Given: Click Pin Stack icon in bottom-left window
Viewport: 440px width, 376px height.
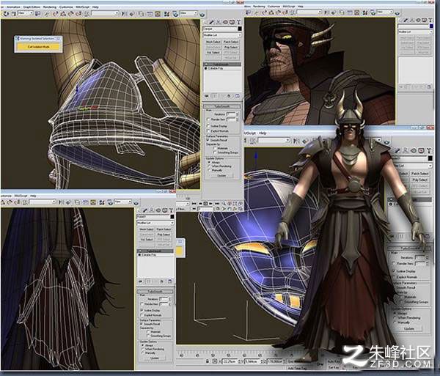Looking at the screenshot, I should [141, 281].
